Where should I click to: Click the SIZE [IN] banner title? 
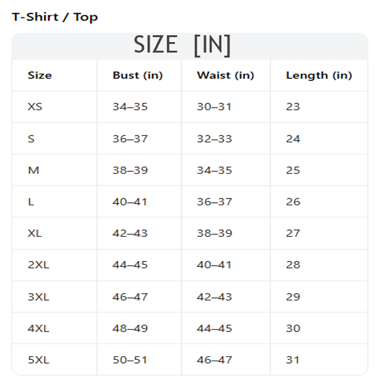pyautogui.click(x=182, y=45)
